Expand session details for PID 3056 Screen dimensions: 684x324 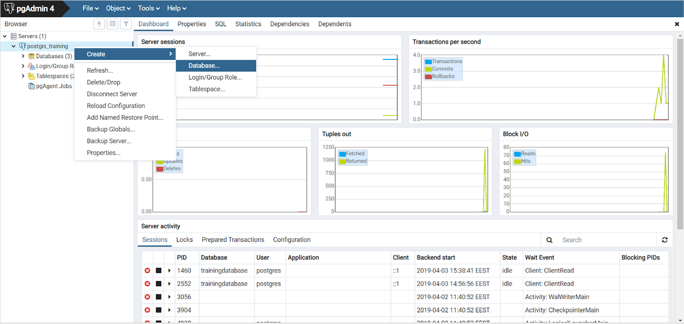tap(169, 297)
